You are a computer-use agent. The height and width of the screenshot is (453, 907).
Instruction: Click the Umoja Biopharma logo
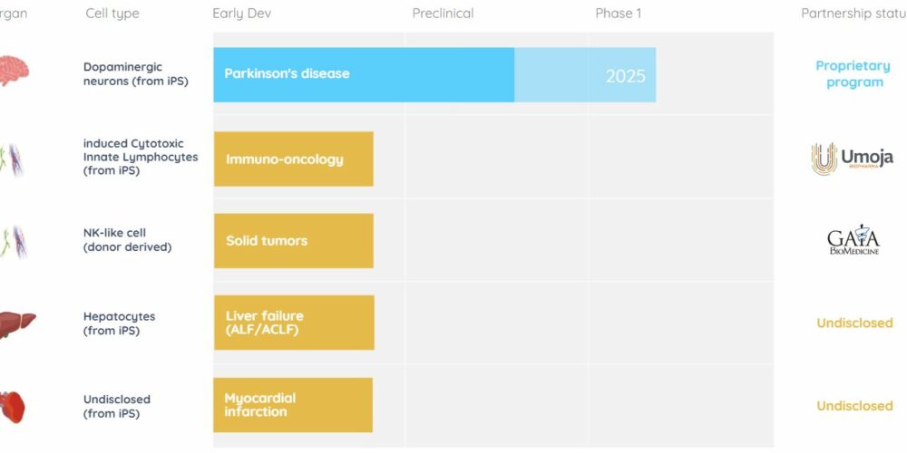point(852,159)
